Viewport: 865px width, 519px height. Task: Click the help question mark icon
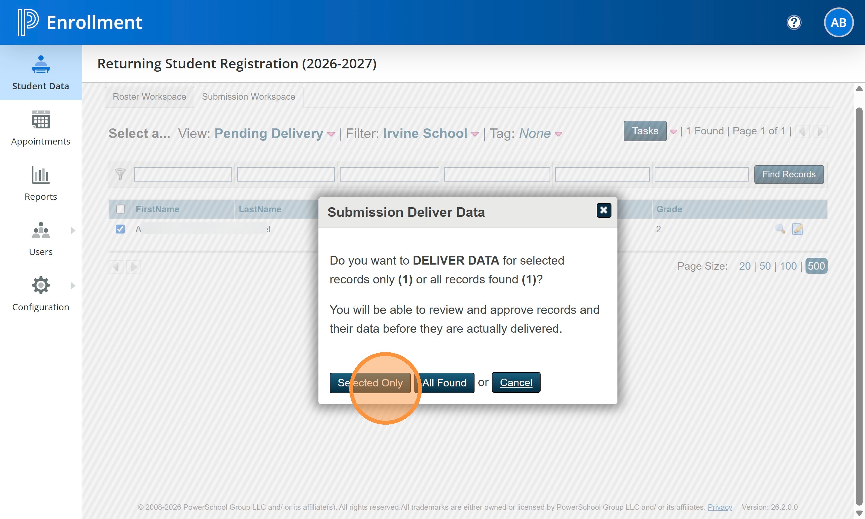(x=793, y=23)
